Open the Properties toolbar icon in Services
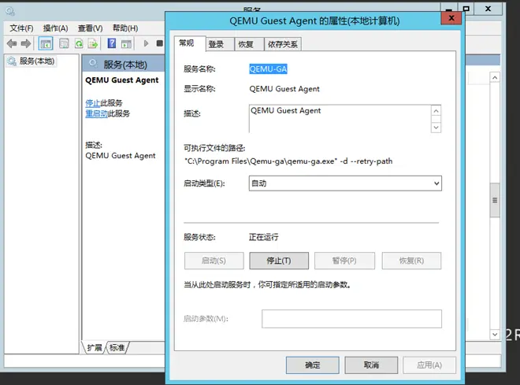 64,43
